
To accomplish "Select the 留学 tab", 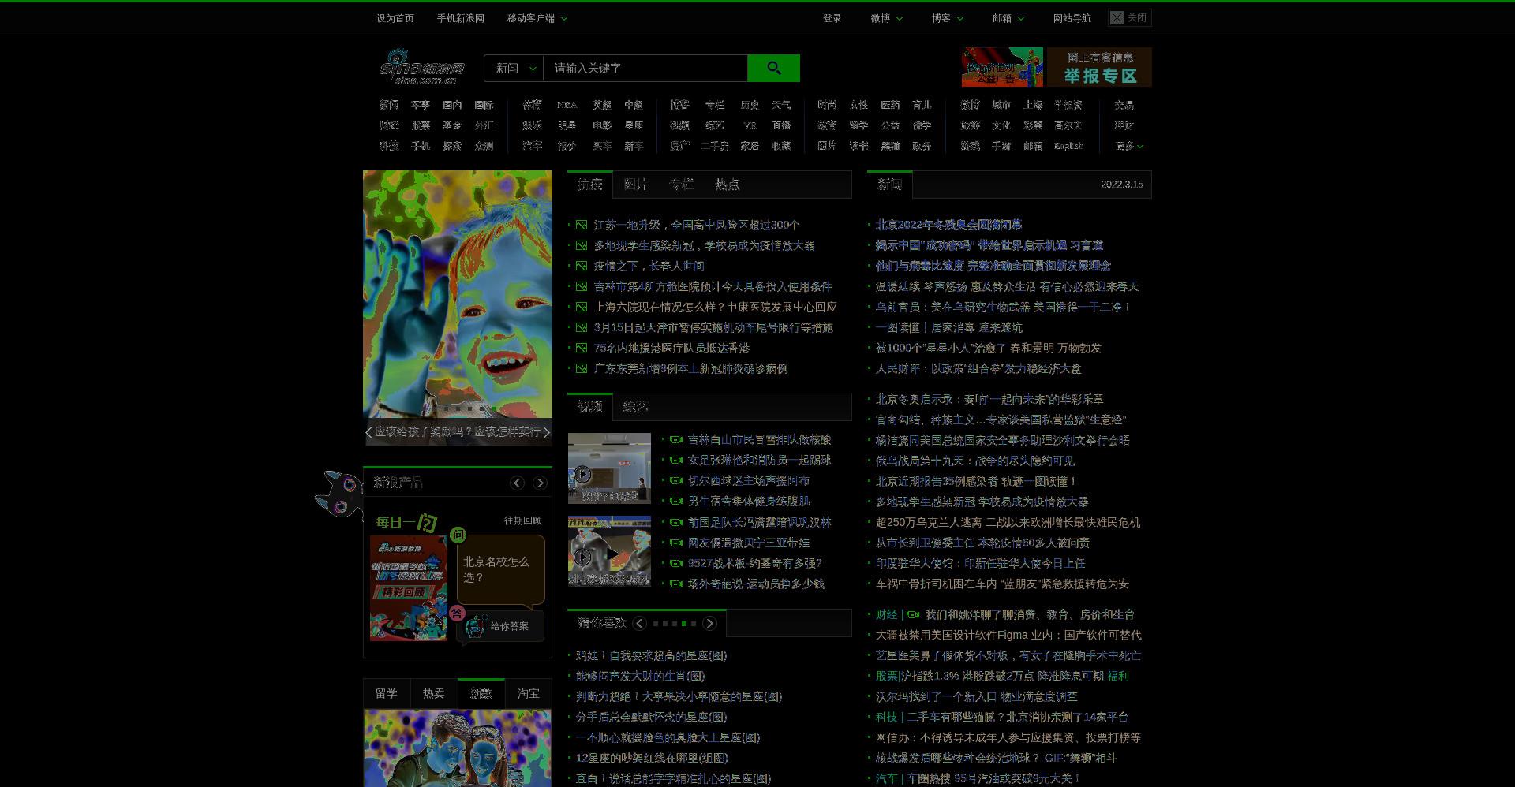I will pos(387,693).
